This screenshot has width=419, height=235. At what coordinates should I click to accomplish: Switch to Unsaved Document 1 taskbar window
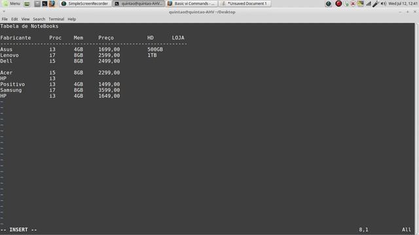tap(245, 3)
